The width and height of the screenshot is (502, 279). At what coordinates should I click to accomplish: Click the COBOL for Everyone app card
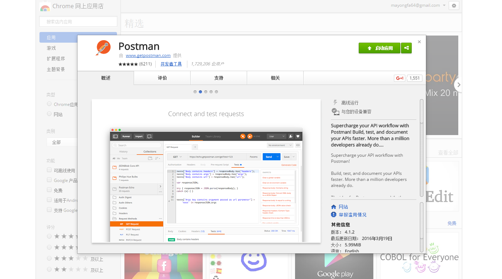click(420, 256)
